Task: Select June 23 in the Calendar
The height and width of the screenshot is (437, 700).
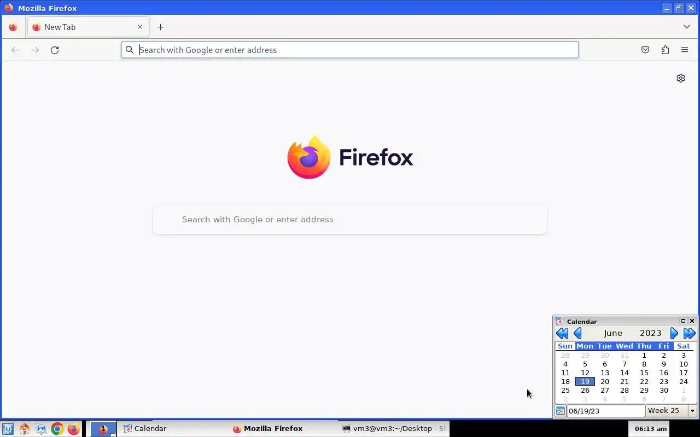Action: [664, 381]
